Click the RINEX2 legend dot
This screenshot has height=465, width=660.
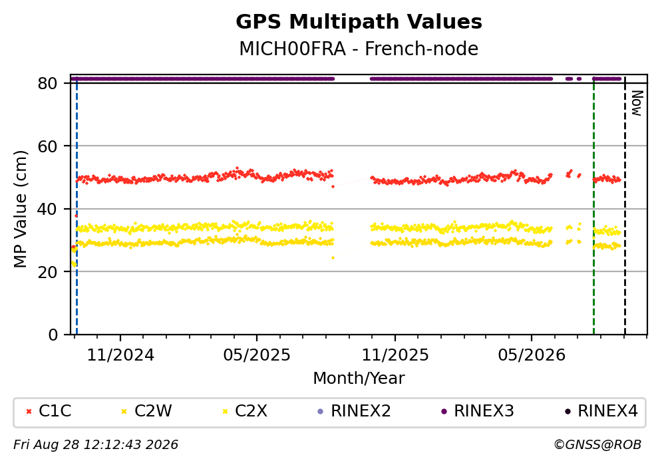(x=320, y=412)
